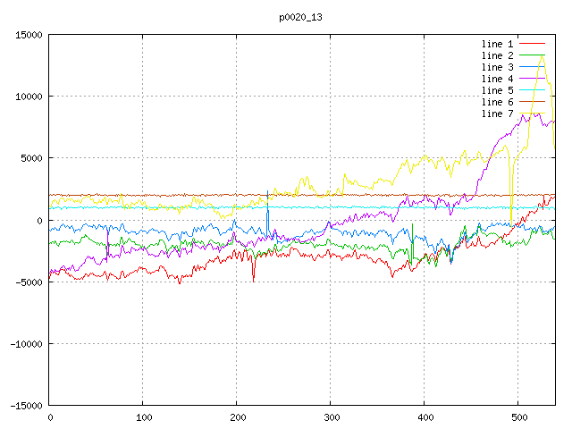Click the y-axis label -5000
Image resolution: width=572 pixels, height=429 pixels.
pyautogui.click(x=29, y=282)
